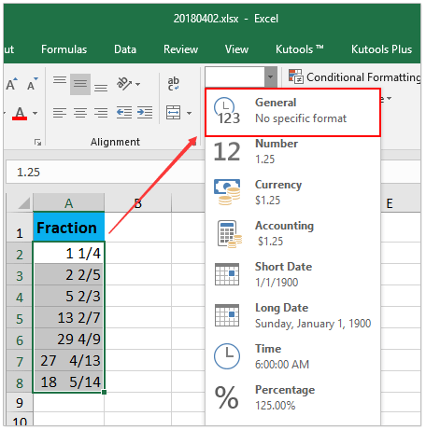Screen dimensions: 426x430
Task: Open the Alignment dialog launcher
Action: pyautogui.click(x=38, y=143)
